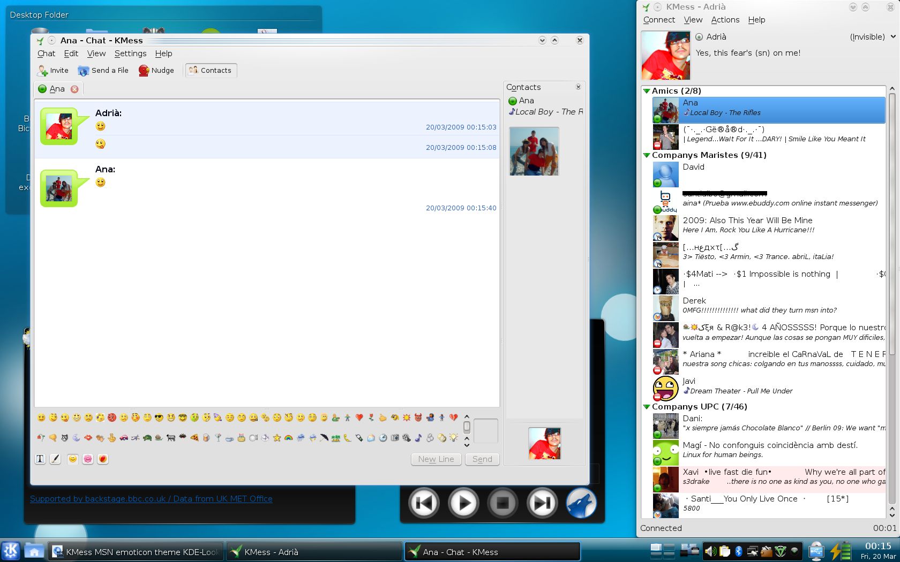
Task: Click Ana's group photo in Contacts panel
Action: pyautogui.click(x=534, y=151)
